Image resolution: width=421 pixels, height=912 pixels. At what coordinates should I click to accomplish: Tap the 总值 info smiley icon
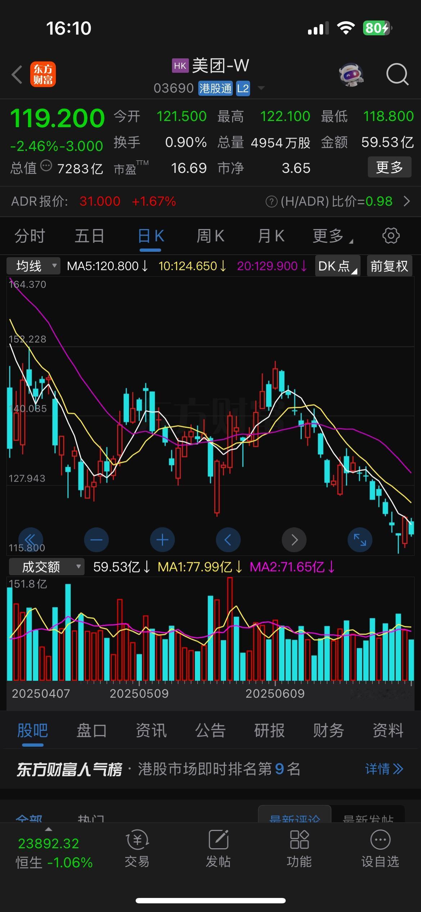pyautogui.click(x=46, y=166)
